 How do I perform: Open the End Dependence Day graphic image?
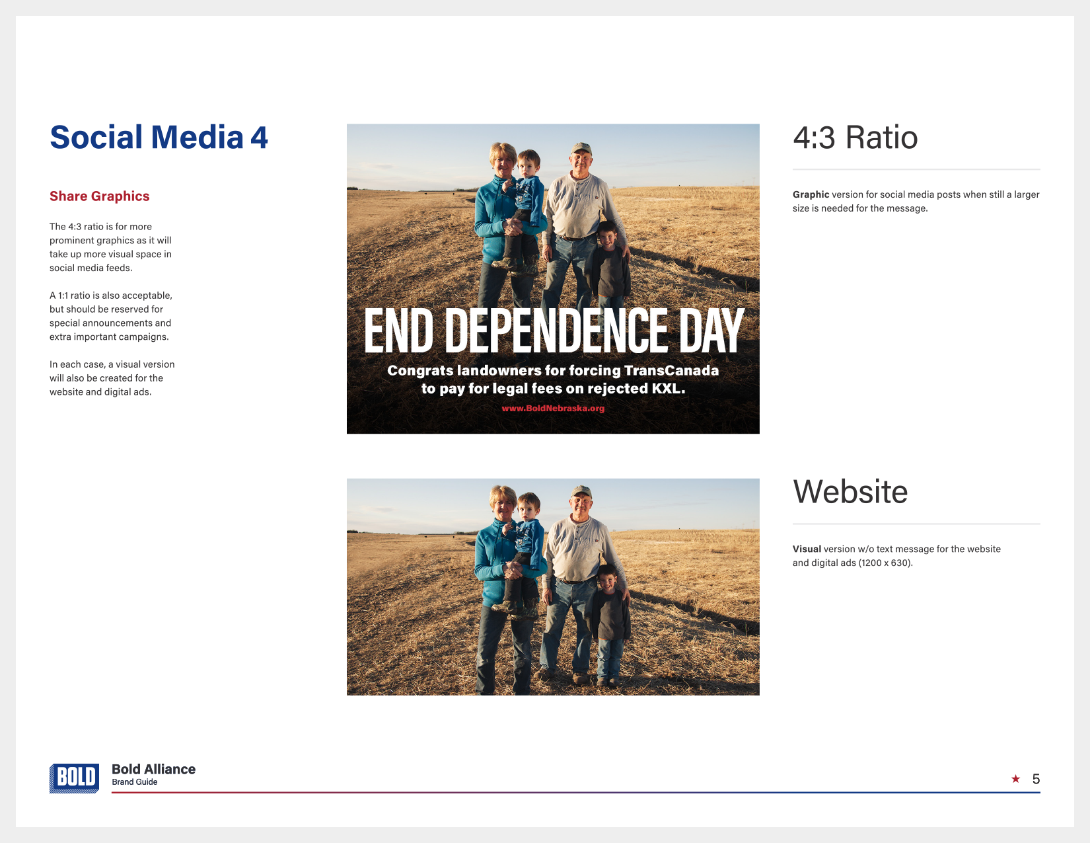click(553, 278)
